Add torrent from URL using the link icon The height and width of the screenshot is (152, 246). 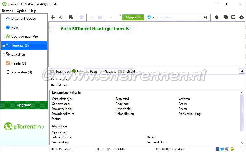[x=61, y=17]
